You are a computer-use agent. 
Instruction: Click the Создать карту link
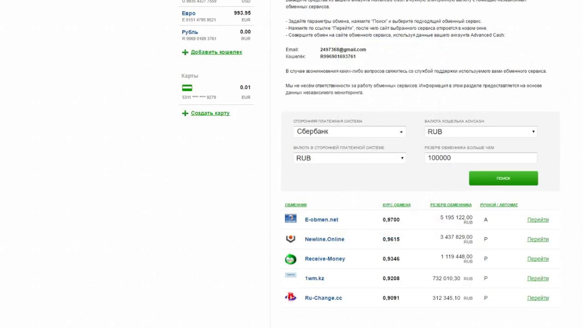[x=210, y=113]
